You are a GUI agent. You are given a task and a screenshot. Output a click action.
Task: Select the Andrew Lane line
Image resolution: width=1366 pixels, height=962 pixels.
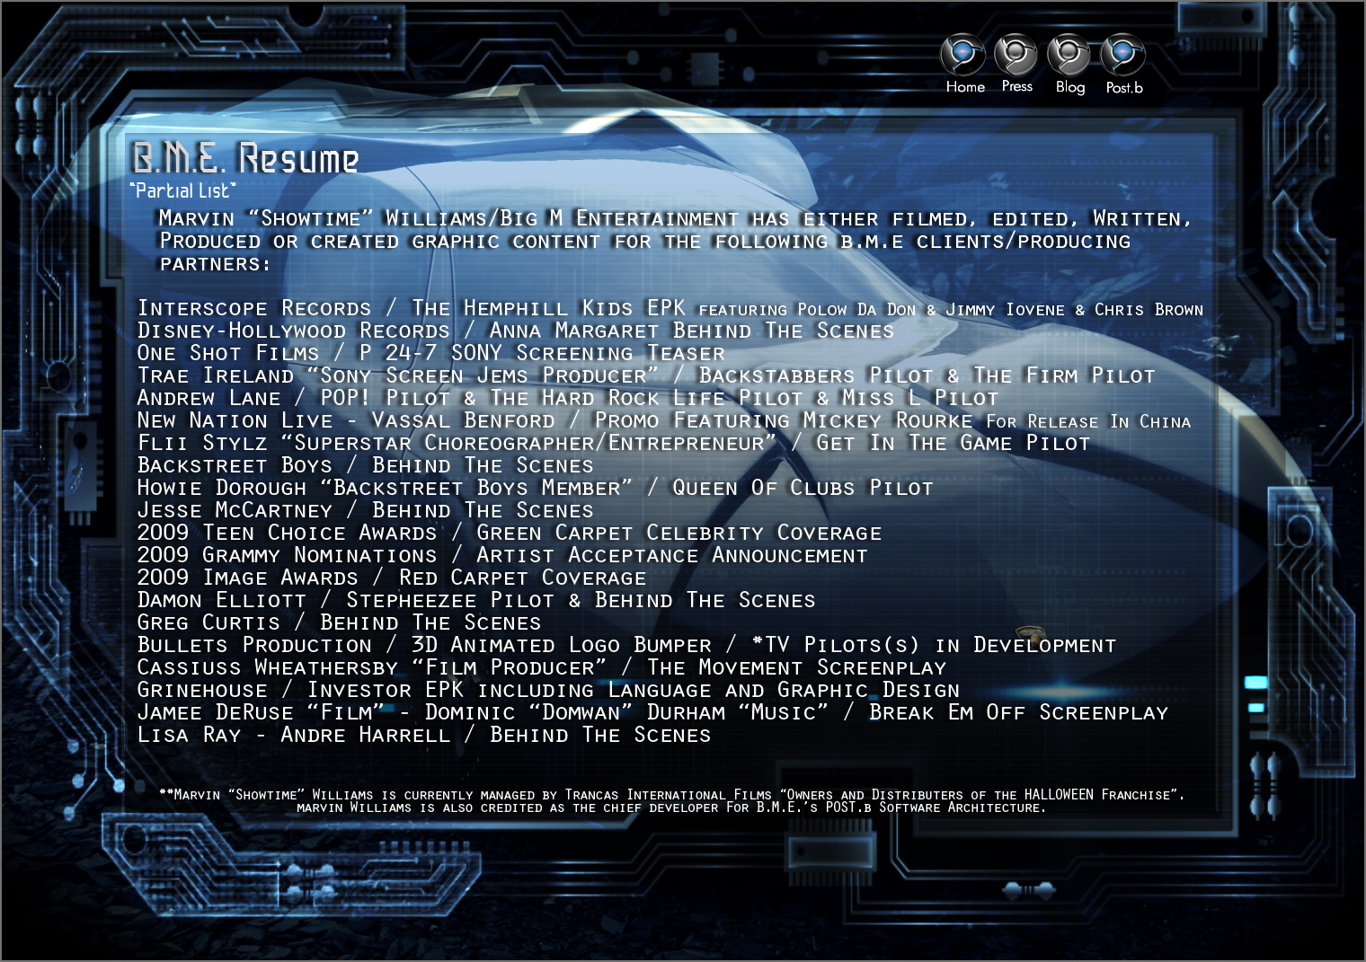click(x=568, y=398)
